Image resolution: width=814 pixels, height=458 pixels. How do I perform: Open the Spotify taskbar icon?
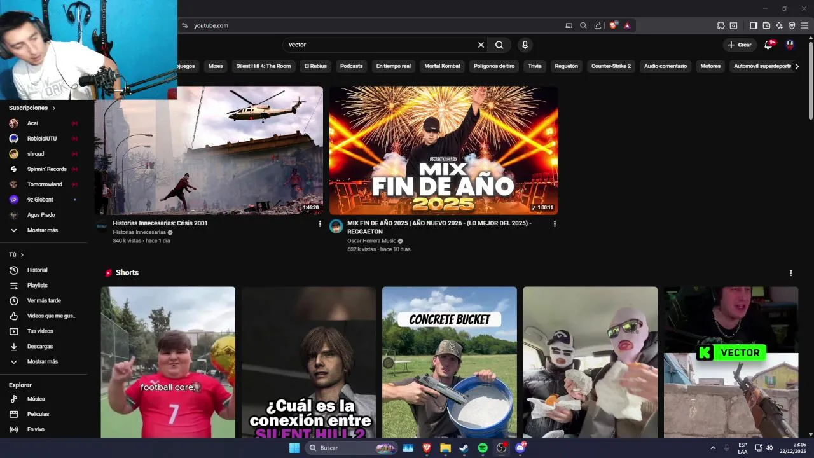[483, 448]
